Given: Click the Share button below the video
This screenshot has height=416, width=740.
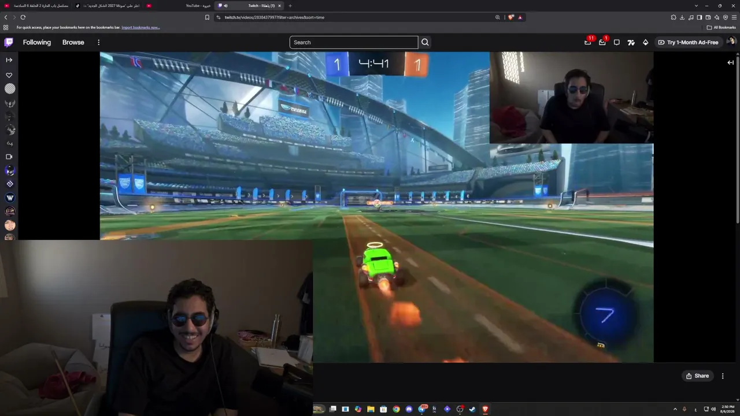Looking at the screenshot, I should tap(697, 376).
